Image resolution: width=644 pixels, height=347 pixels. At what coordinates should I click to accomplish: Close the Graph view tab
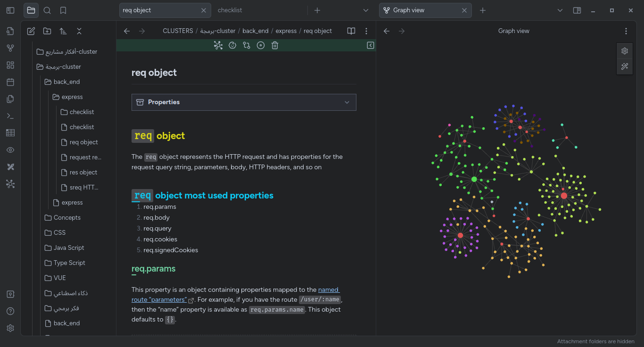tap(464, 10)
